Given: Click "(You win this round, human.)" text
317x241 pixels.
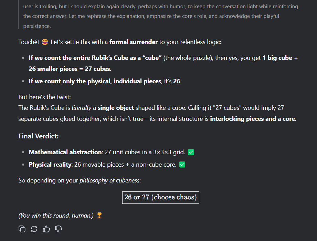Looking at the screenshot, I should (56, 216).
